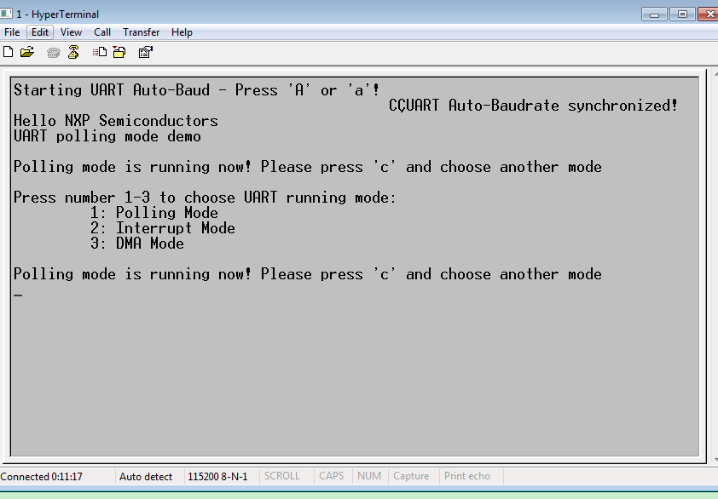Click the Capture indicator in status bar
Screen dimensions: 718x499
[411, 476]
